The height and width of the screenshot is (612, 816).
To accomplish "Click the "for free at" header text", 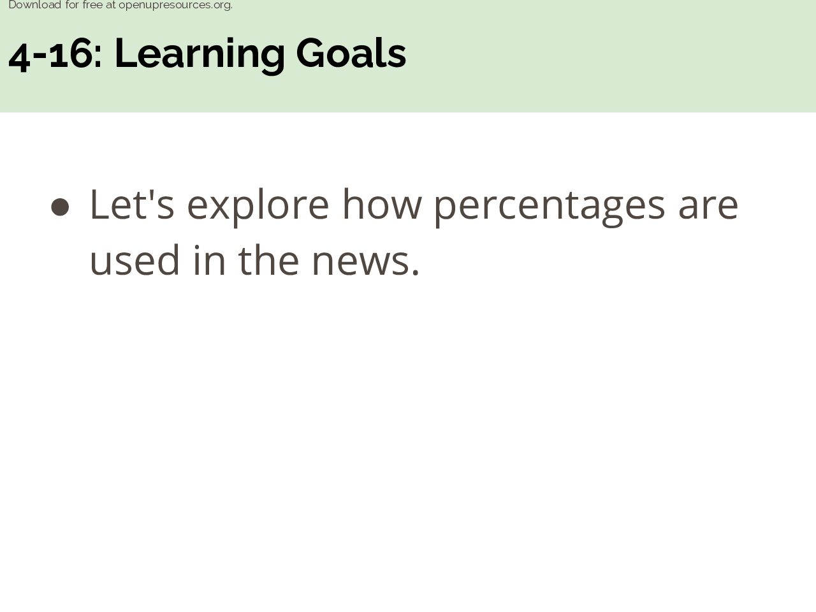I will [x=90, y=5].
